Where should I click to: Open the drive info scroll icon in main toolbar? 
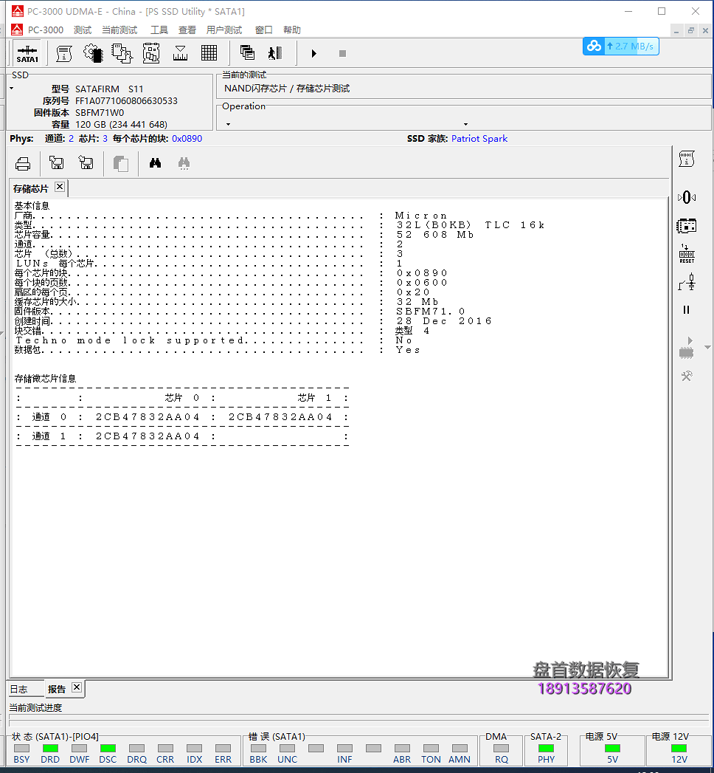point(64,53)
